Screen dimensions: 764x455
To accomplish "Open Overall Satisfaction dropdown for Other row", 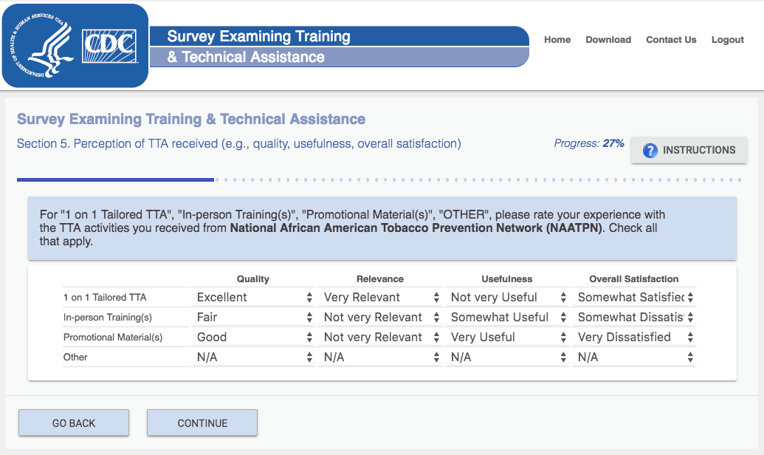I will tap(634, 357).
